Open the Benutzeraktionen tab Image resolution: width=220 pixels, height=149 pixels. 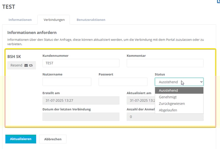(91, 20)
